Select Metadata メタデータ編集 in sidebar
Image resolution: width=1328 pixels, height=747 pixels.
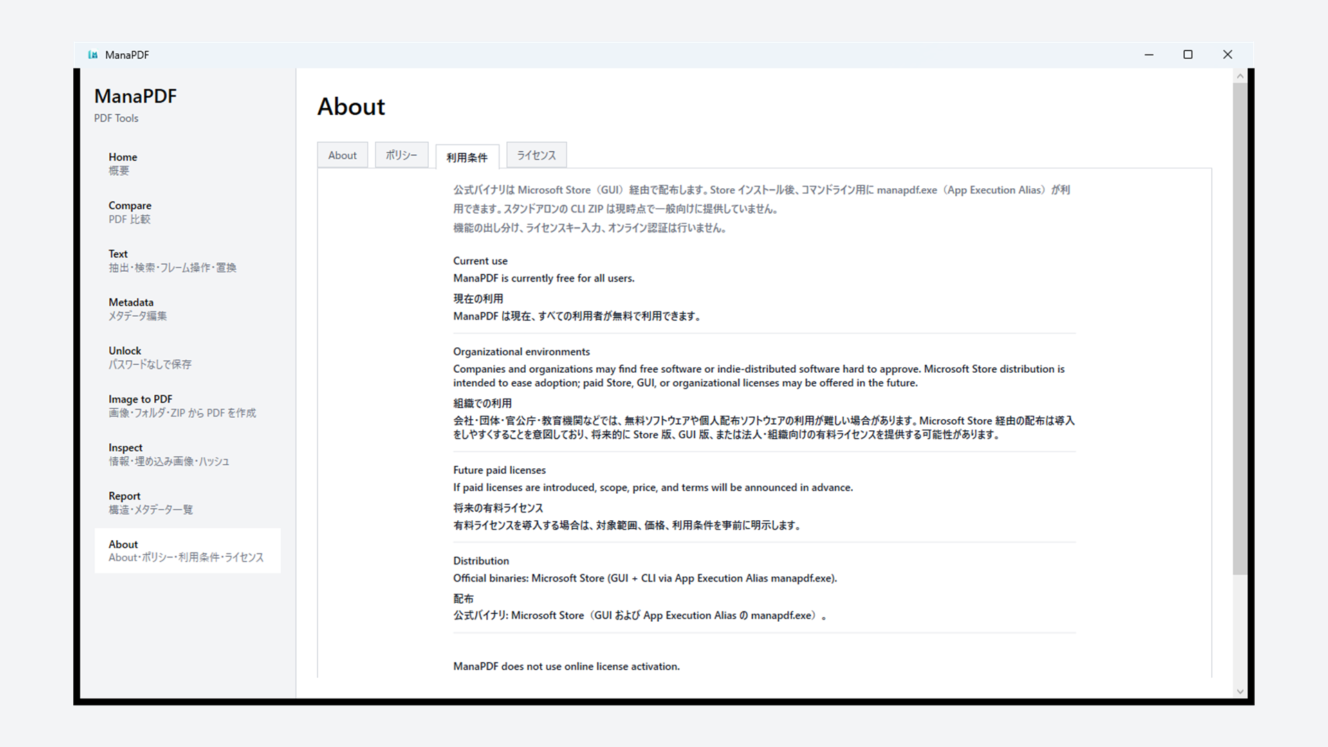pyautogui.click(x=187, y=309)
